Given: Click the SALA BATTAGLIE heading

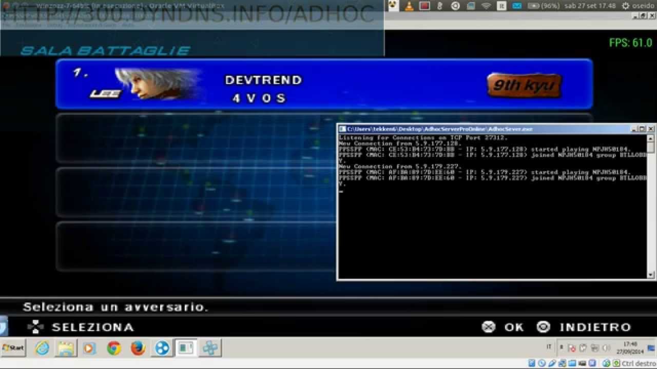Looking at the screenshot, I should pyautogui.click(x=105, y=50).
